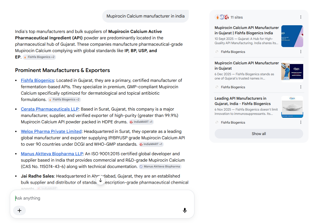Open the Cerata Pharmaceuticals LLP link
324x223 pixels.
(x=50, y=109)
